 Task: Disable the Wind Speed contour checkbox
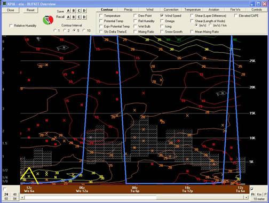[x=162, y=15]
